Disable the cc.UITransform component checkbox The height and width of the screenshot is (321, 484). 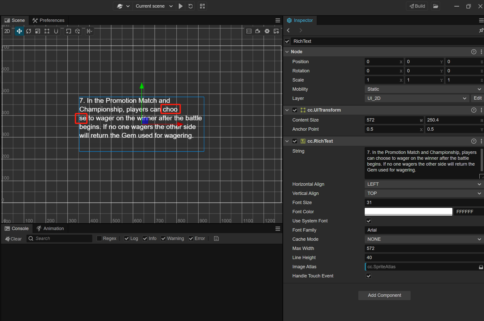[x=295, y=110]
